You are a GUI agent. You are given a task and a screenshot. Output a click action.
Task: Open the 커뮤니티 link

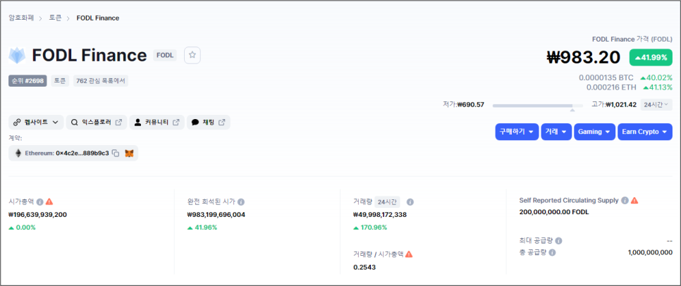(157, 122)
